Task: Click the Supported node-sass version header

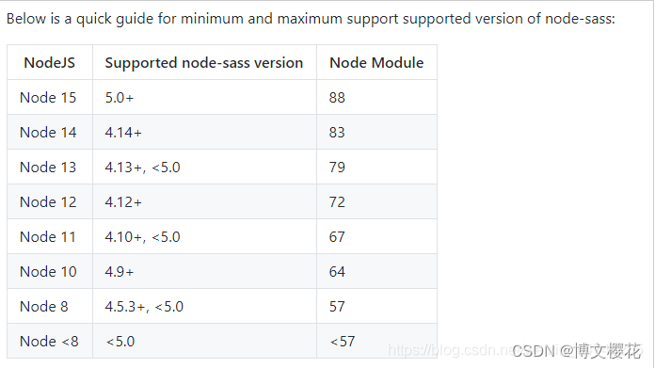Action: [204, 63]
